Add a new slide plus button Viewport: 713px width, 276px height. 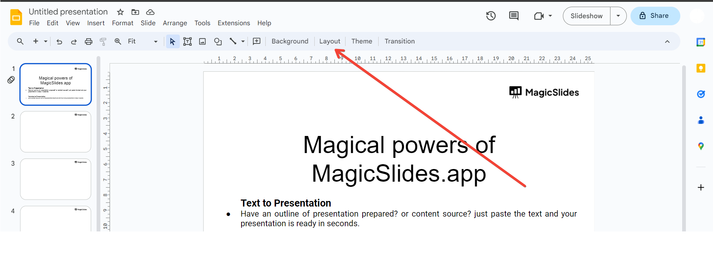[36, 41]
